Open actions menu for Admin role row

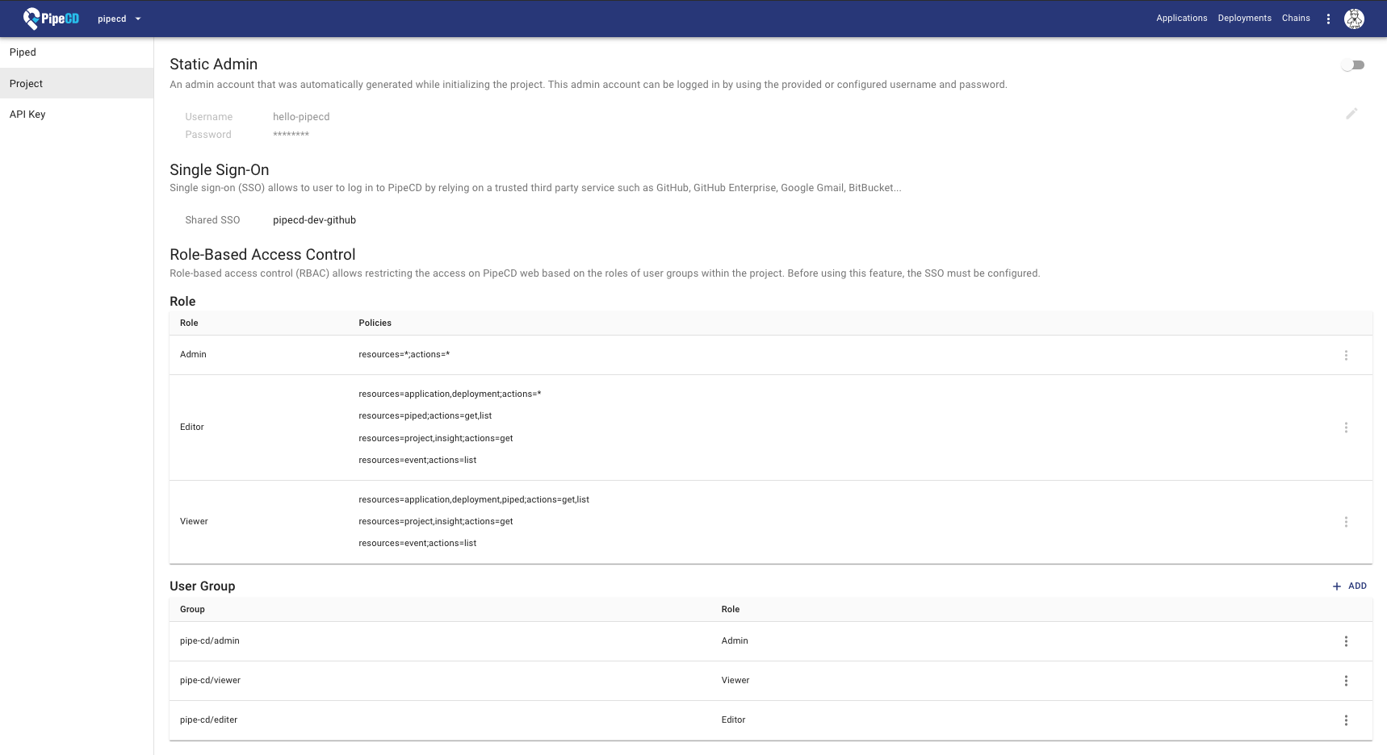click(1346, 355)
